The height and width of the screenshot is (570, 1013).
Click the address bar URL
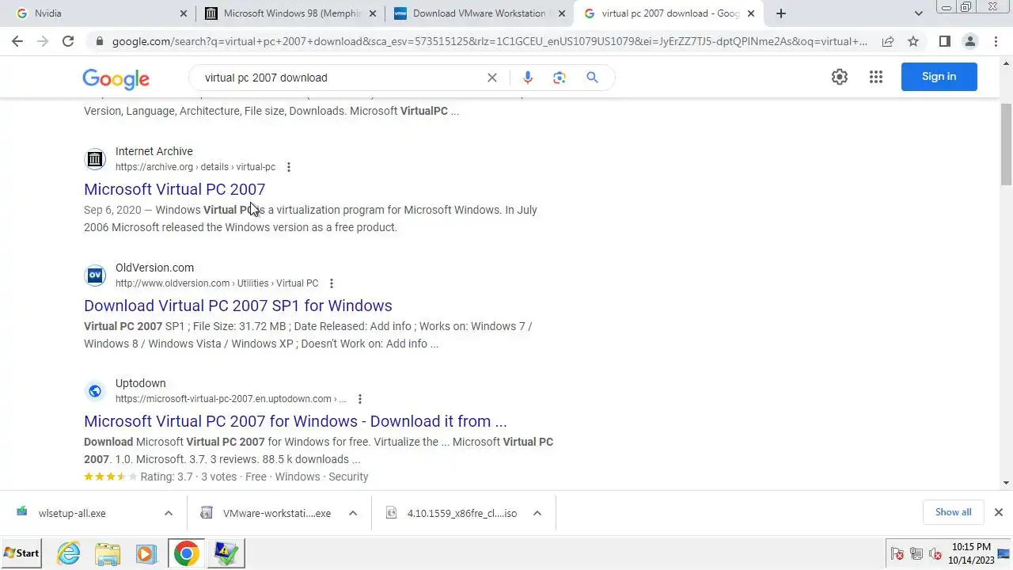click(x=489, y=41)
